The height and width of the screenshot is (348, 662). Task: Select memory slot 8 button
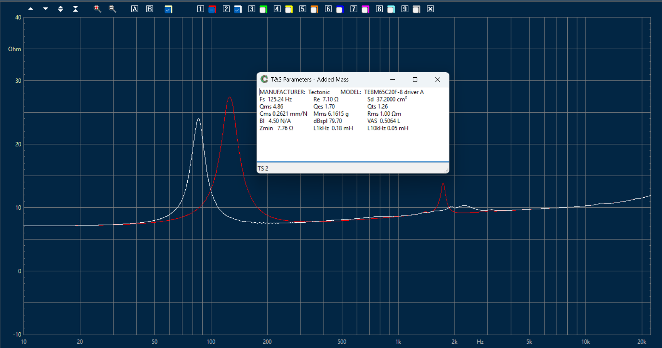(379, 9)
